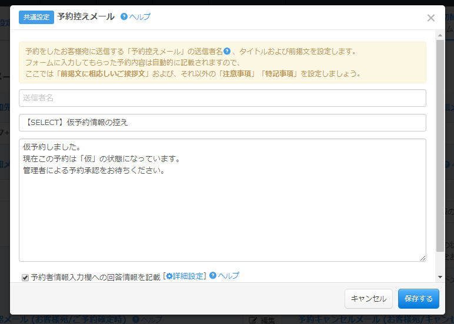Image resolution: width=454 pixels, height=324 pixels.
Task: Click the help icon beside the 予約控えメール title
Action: [124, 17]
